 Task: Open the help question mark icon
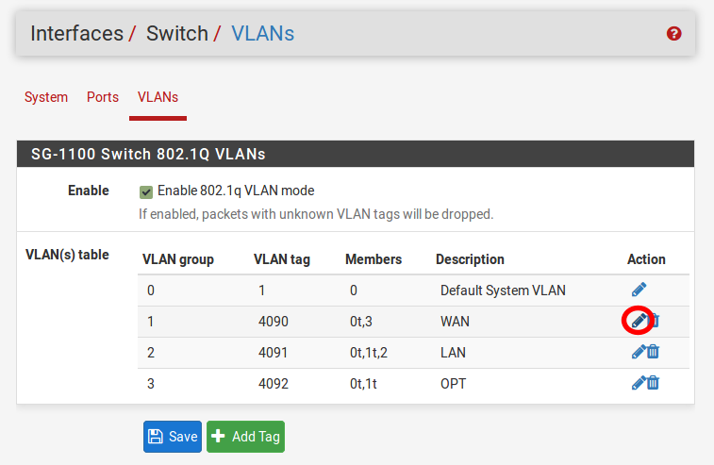click(673, 33)
